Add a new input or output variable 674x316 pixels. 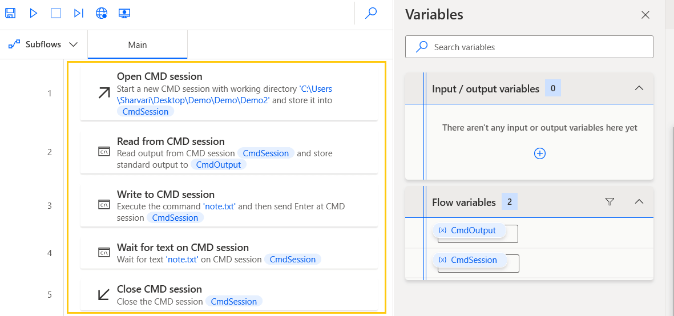click(539, 153)
